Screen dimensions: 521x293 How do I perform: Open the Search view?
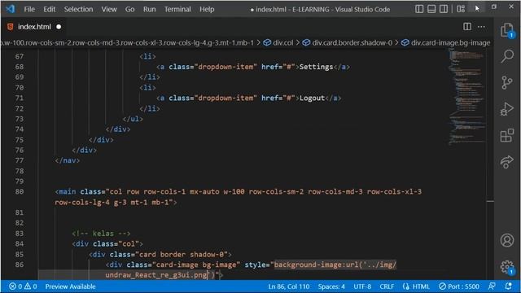click(x=507, y=56)
